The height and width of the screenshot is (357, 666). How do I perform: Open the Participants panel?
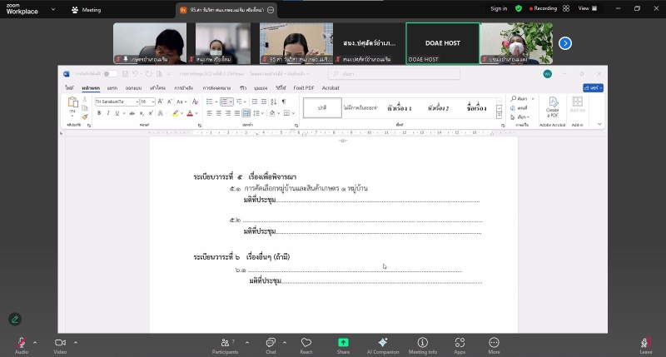tap(225, 342)
